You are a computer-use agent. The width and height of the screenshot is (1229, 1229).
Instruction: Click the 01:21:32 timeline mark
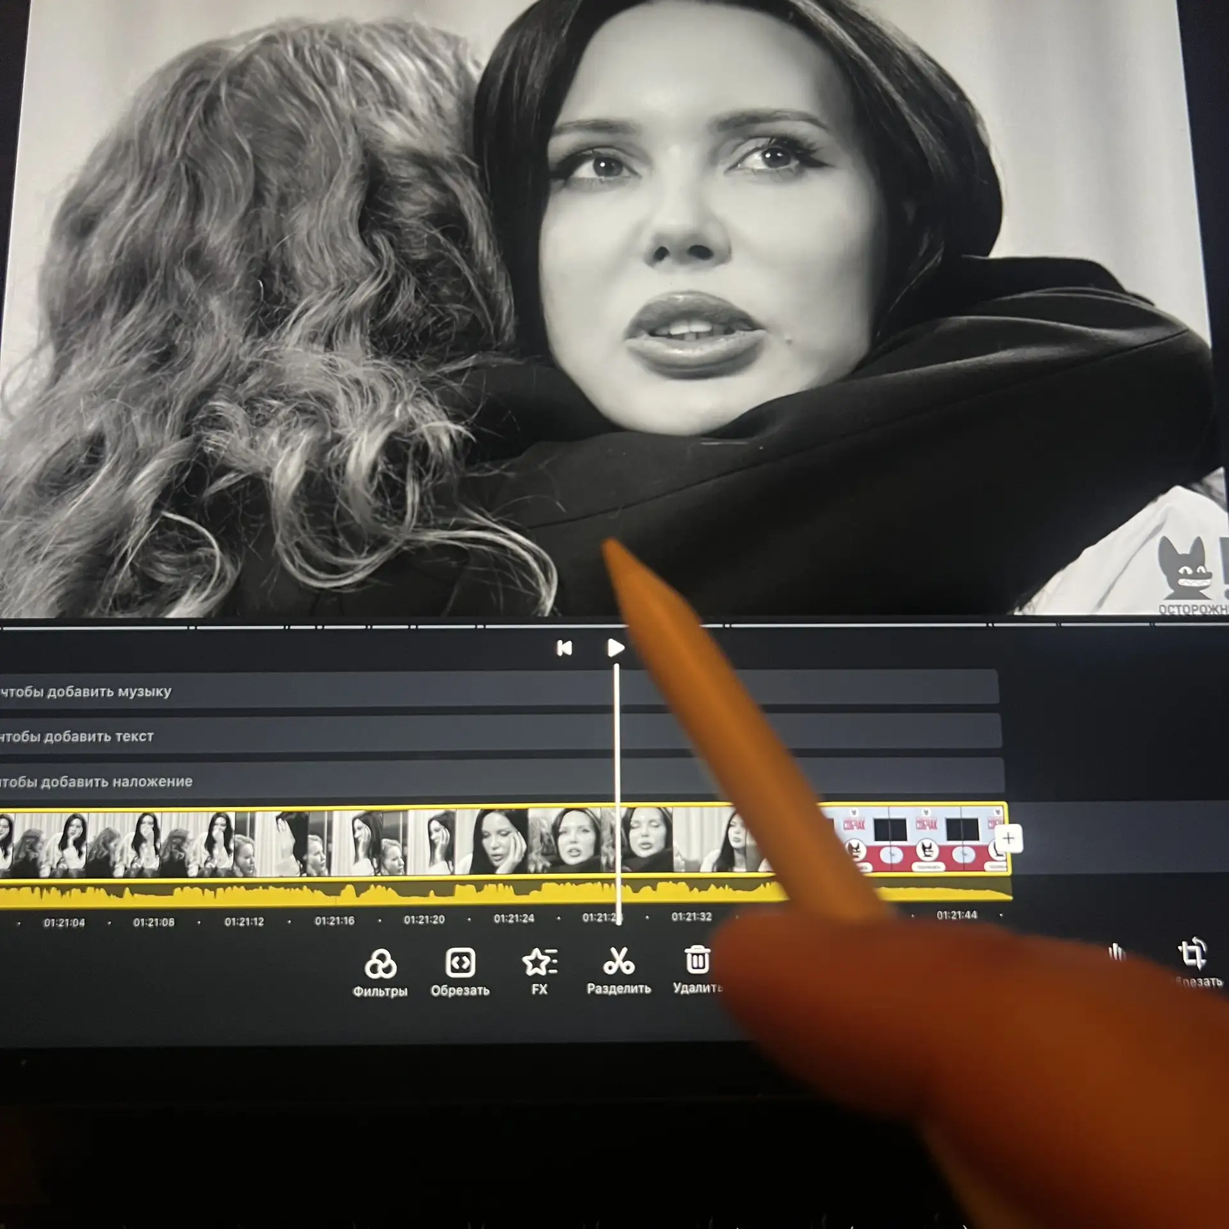pos(691,916)
